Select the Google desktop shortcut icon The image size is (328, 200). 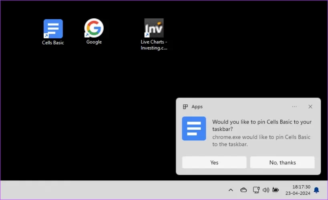(x=94, y=28)
